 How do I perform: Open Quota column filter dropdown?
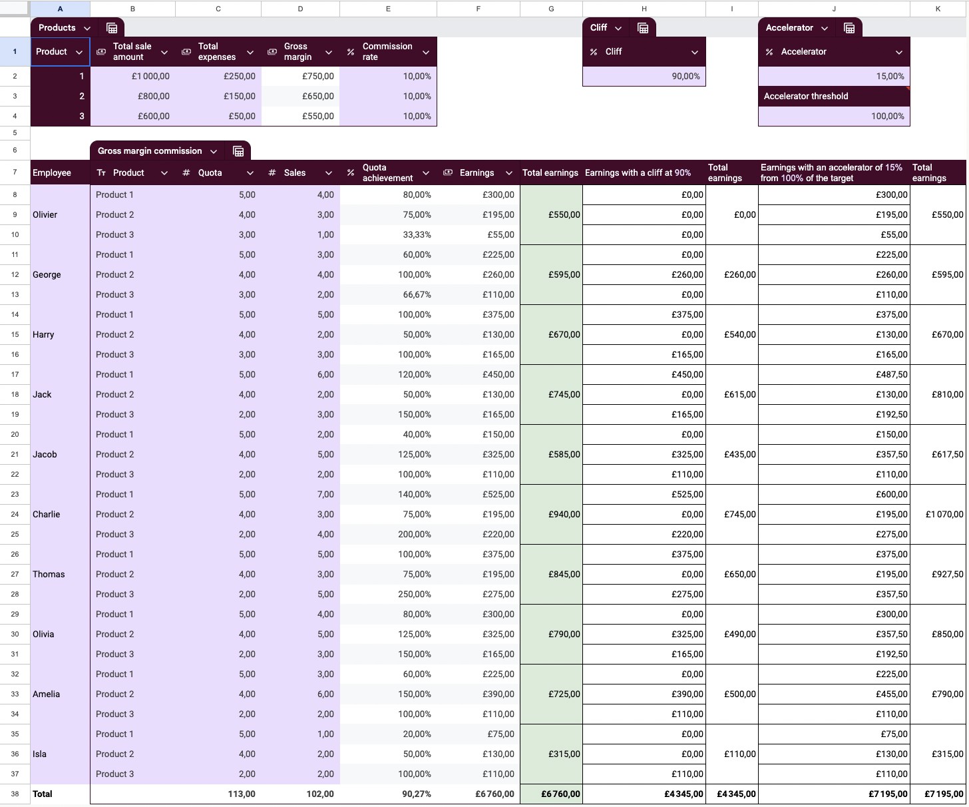click(250, 174)
